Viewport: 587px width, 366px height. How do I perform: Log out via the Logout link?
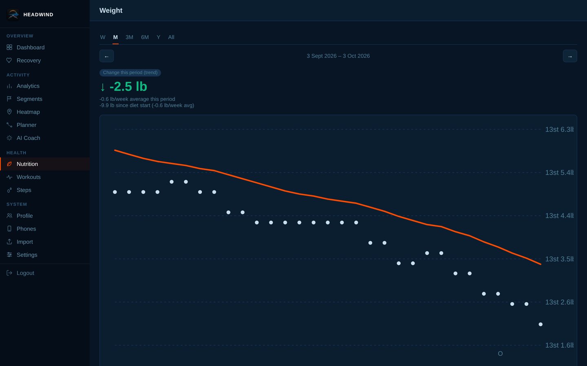pyautogui.click(x=45, y=273)
